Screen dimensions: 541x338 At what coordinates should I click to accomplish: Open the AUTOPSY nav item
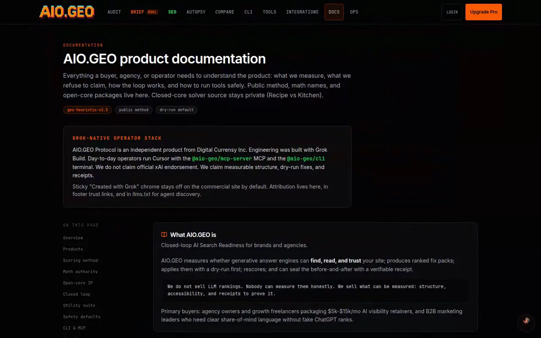pos(196,12)
